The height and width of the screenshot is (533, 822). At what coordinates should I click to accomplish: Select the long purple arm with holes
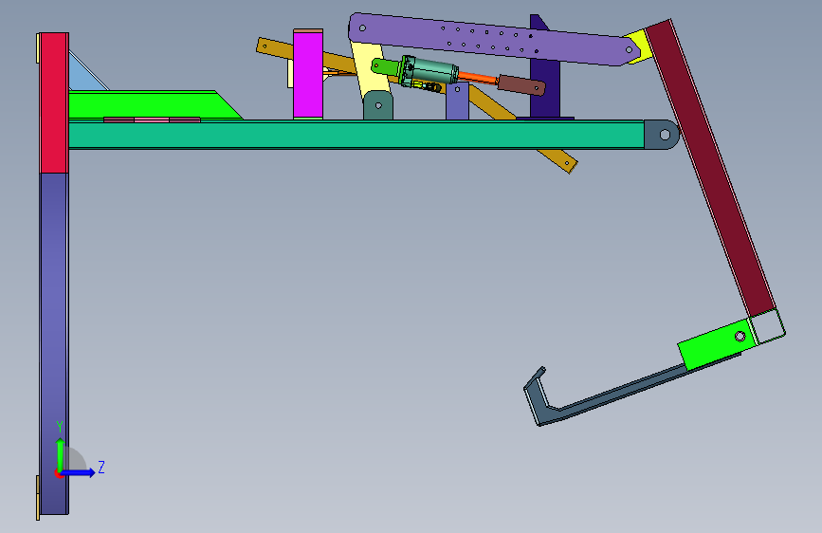(493, 41)
